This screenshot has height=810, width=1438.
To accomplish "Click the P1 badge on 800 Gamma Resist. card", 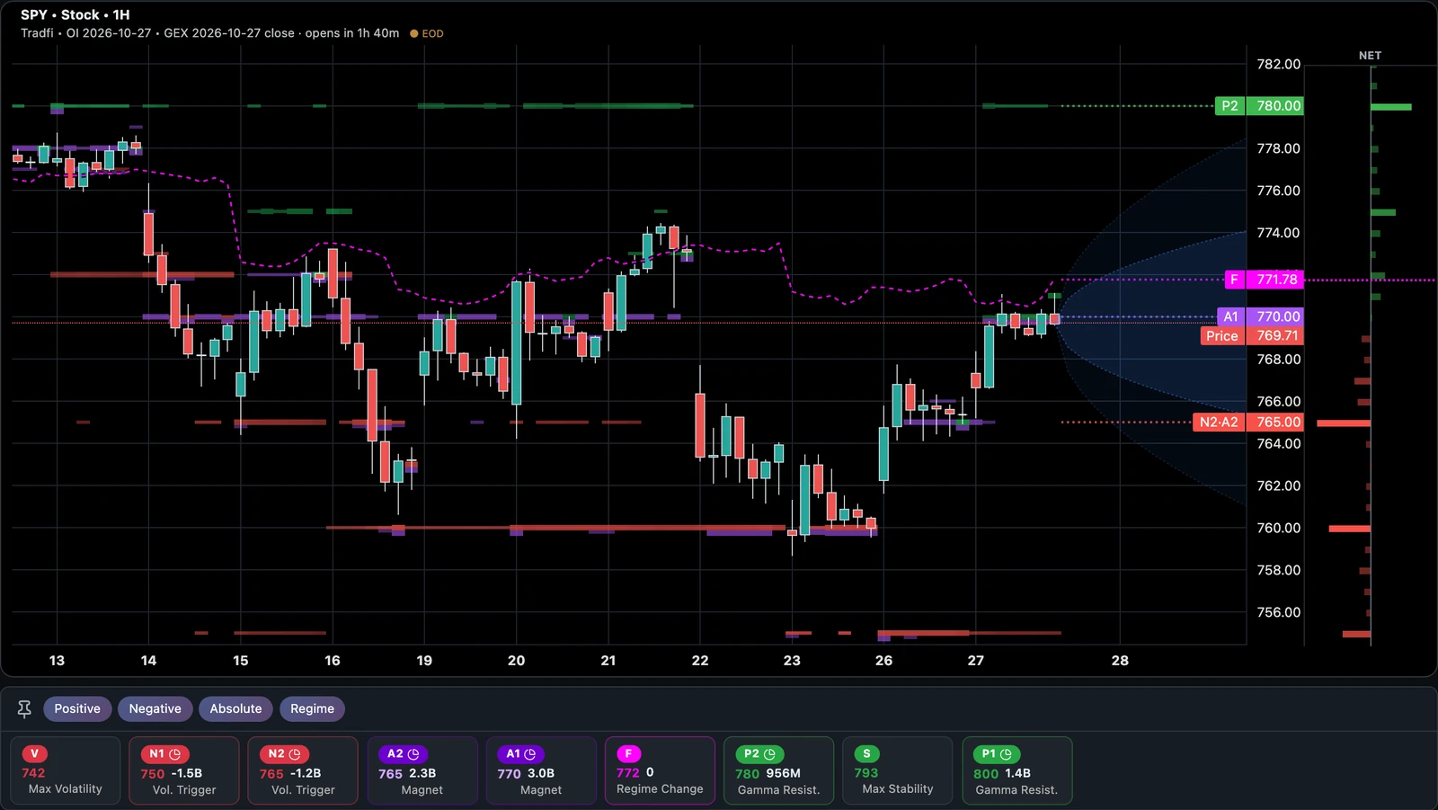I will click(x=997, y=754).
